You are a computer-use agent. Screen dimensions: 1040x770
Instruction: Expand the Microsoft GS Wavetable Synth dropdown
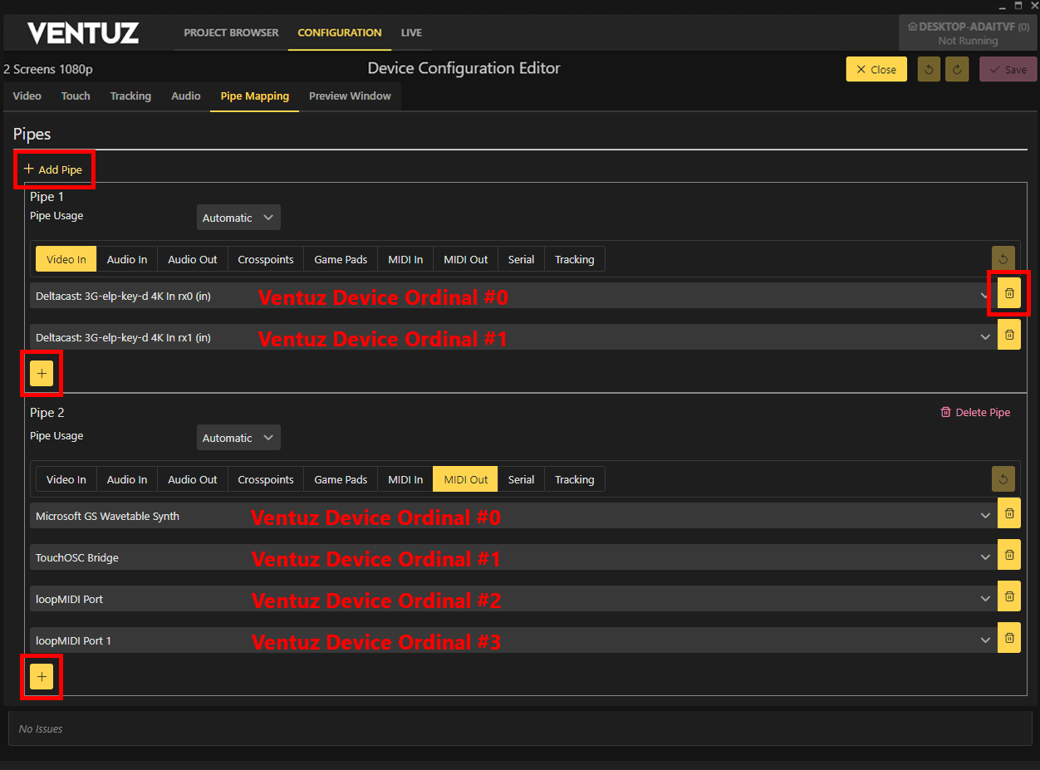pos(985,516)
